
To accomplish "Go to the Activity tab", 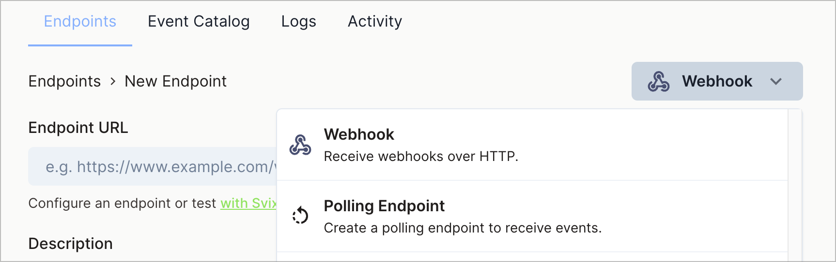I will click(375, 21).
